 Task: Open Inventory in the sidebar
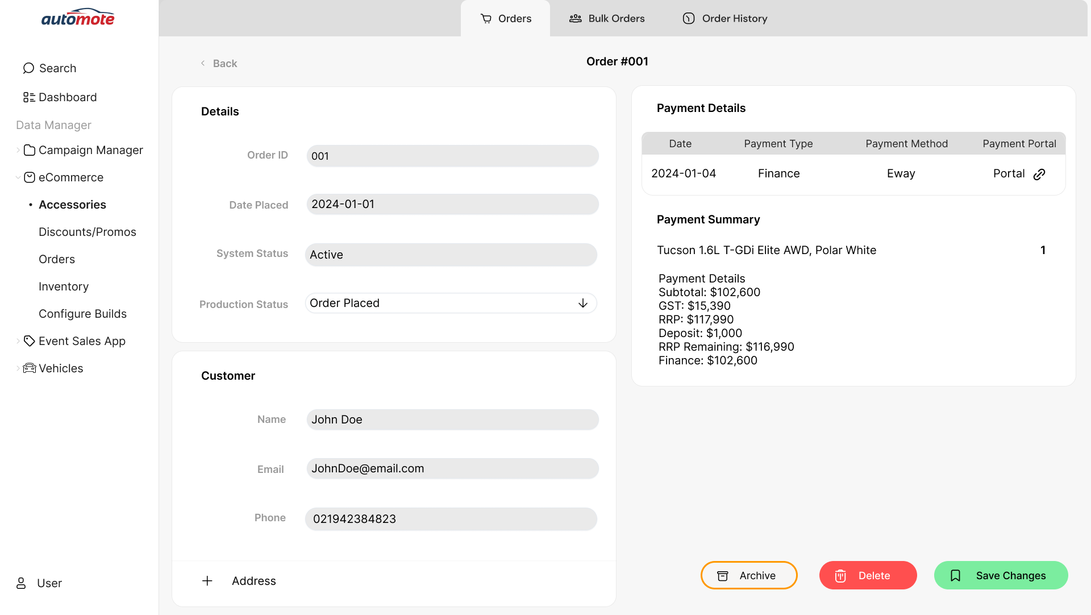[64, 286]
